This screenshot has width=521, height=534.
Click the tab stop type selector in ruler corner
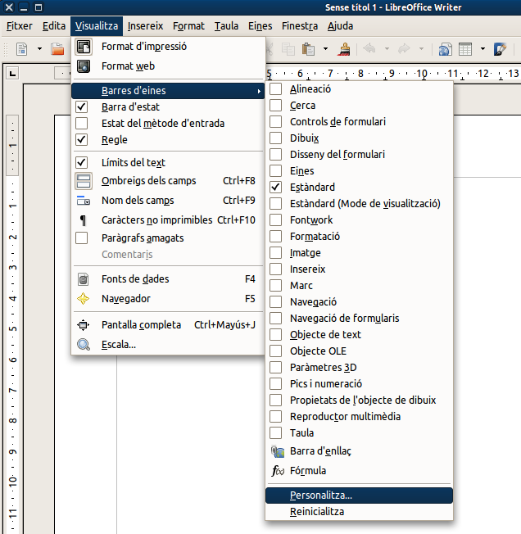point(13,73)
